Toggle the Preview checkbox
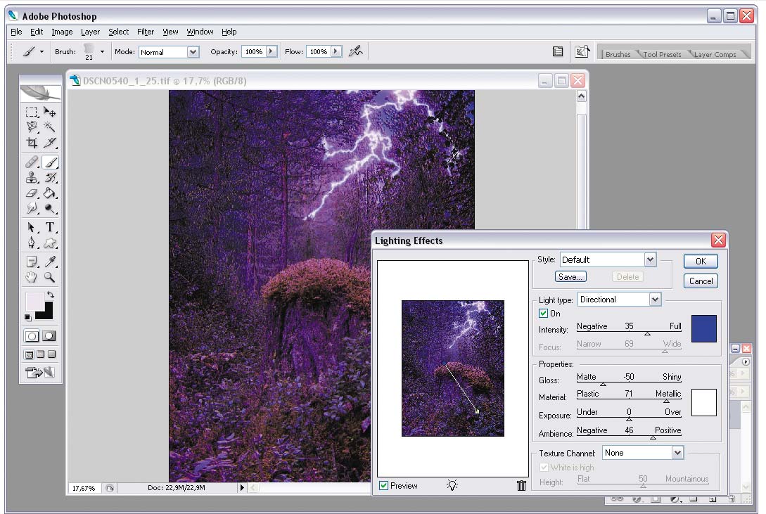 click(383, 486)
